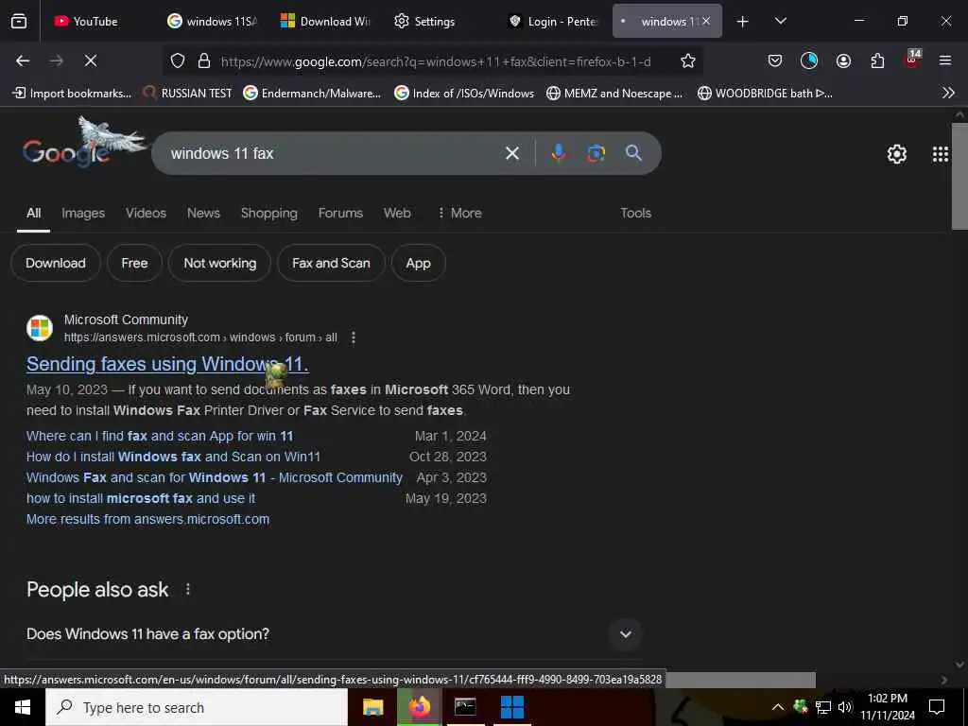Screen dimensions: 968x726
Task: Filter results with Download chip
Action: pyautogui.click(x=56, y=263)
